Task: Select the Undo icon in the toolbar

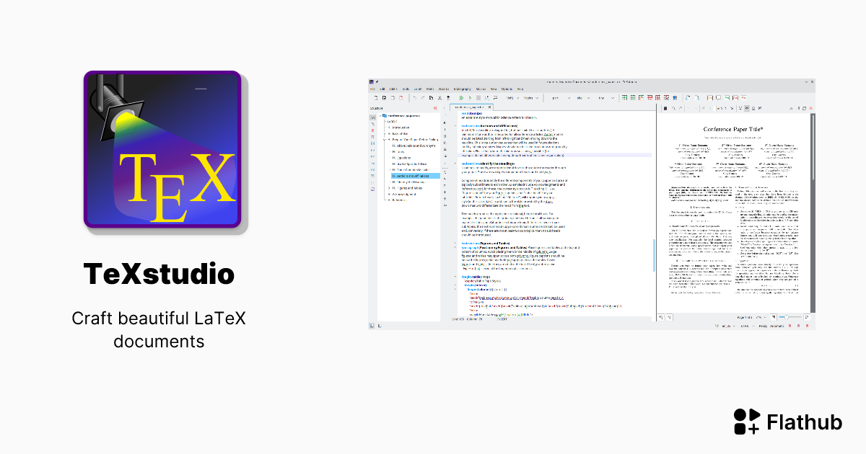Action: [414, 98]
